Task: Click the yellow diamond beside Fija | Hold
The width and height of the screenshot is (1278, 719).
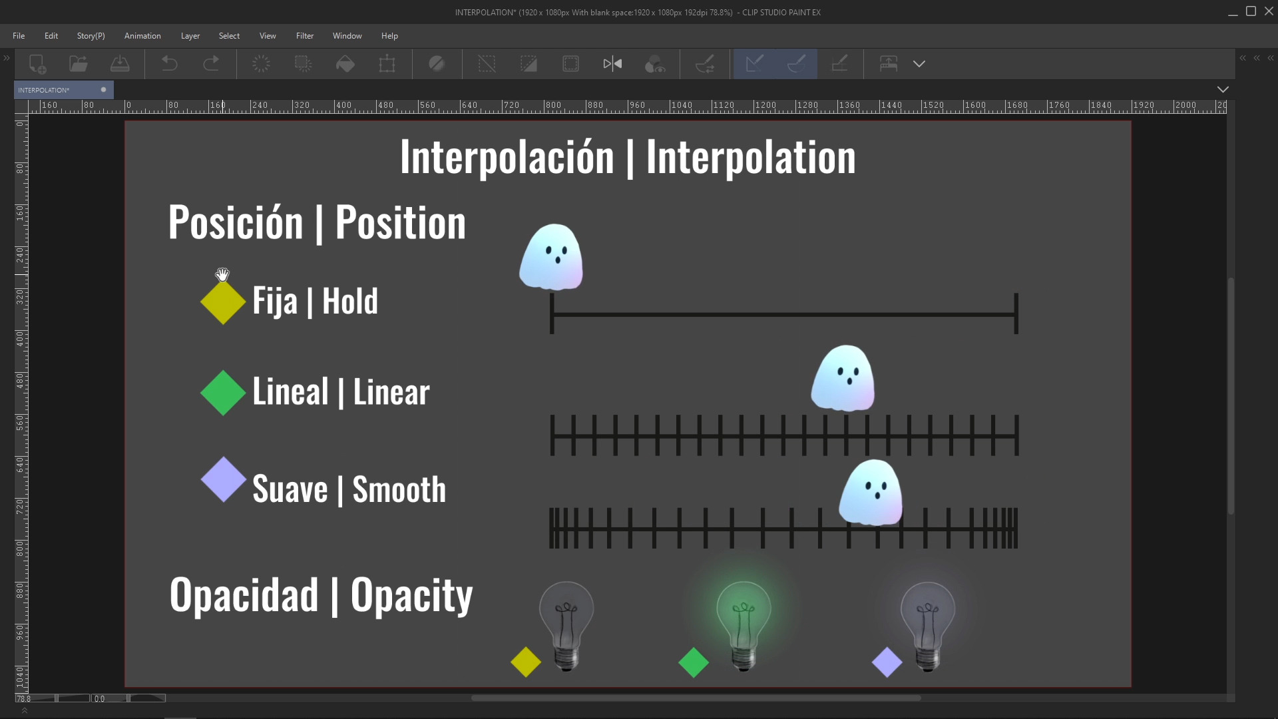Action: (x=223, y=302)
